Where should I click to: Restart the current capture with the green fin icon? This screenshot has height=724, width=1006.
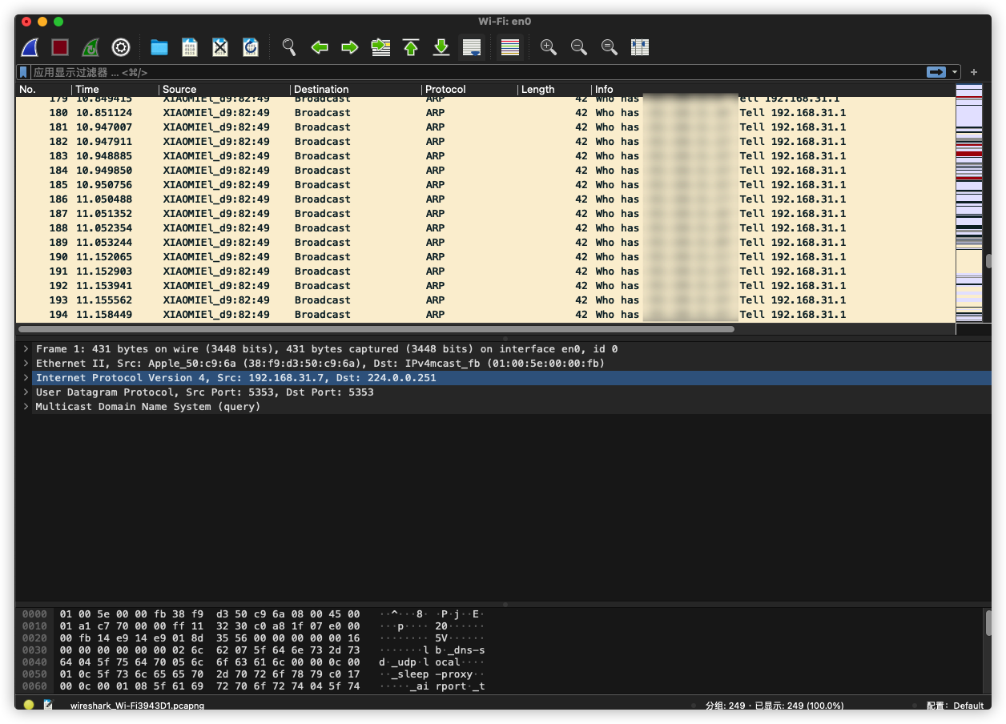91,47
